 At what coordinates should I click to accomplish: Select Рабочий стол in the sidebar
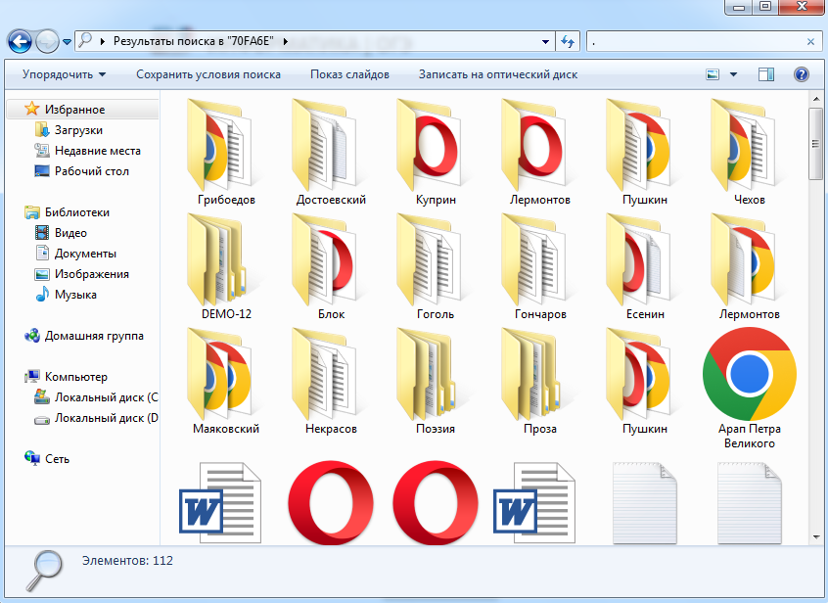[91, 171]
